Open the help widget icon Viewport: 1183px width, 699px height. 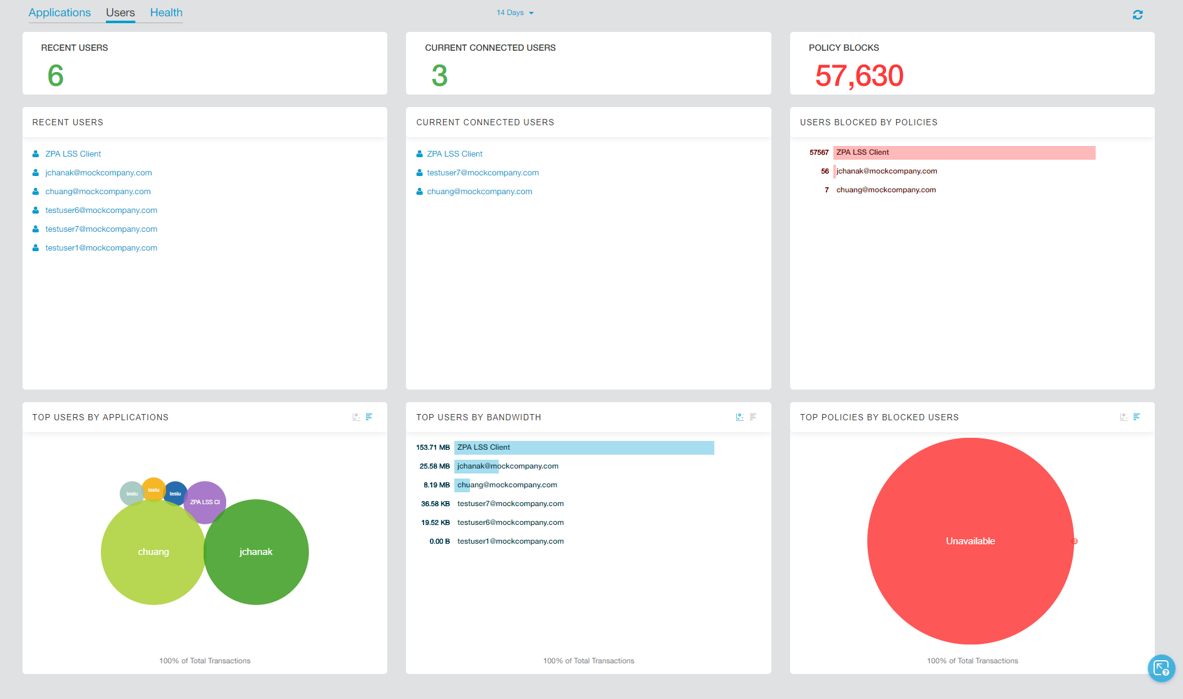[x=1161, y=668]
